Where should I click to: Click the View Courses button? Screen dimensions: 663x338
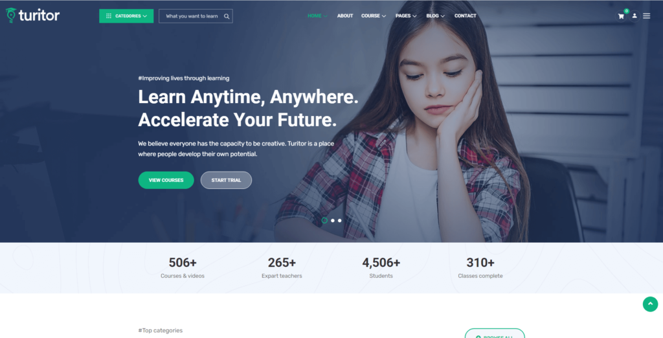(166, 180)
